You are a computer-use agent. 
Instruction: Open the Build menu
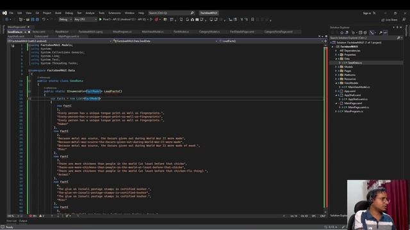tap(58, 13)
